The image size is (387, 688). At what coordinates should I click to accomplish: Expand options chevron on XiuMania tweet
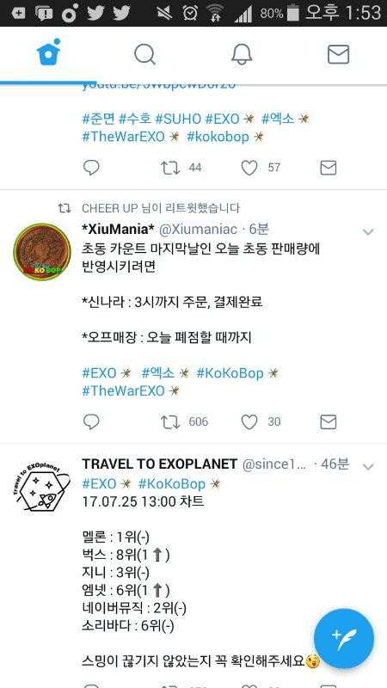(368, 232)
